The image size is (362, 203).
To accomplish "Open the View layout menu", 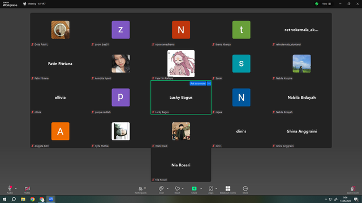I will click(326, 4).
